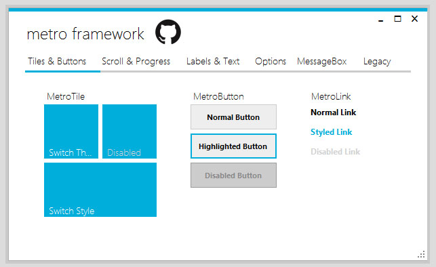Click the MetroButton heading label
The height and width of the screenshot is (267, 436).
(218, 96)
